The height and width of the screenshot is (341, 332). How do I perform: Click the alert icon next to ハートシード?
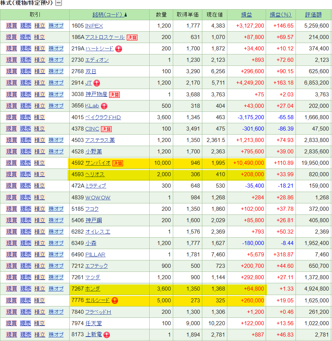[x=119, y=49]
